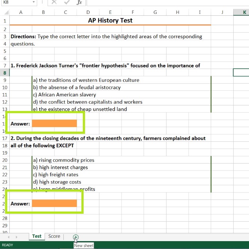Screen dimensions: 249x249
Task: Select row 28 header
Action: [x=5, y=218]
